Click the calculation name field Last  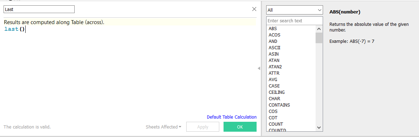39,9
